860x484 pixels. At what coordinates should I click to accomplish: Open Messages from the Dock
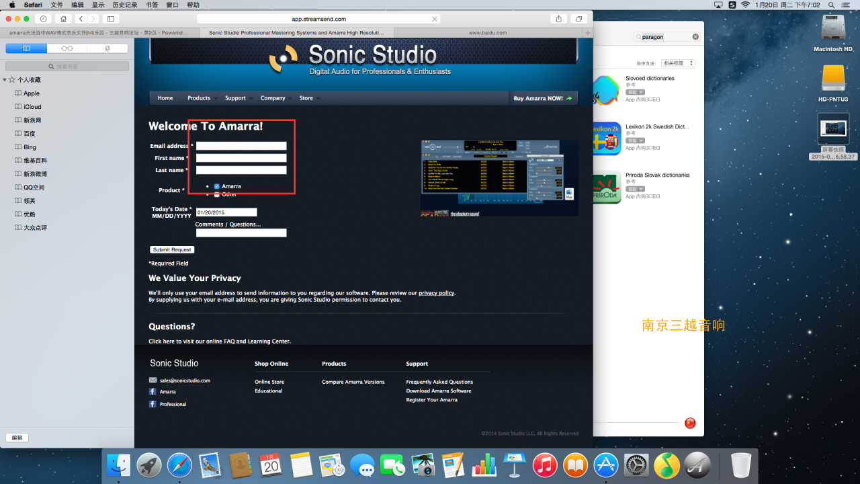click(362, 465)
